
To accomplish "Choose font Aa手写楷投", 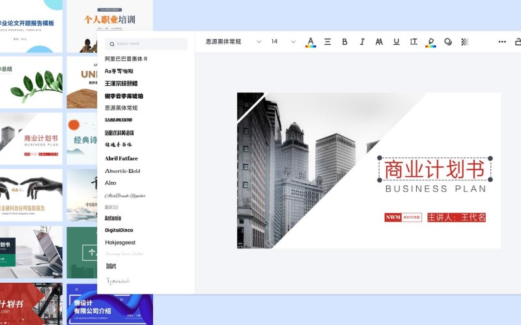I will 119,71.
